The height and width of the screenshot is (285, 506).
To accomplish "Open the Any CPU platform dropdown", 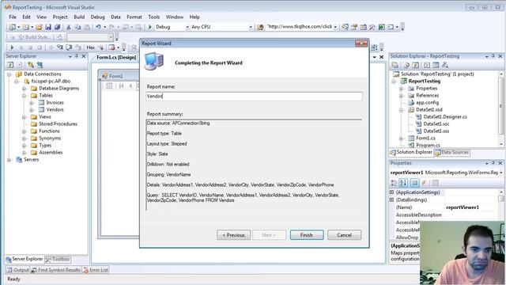I will (x=251, y=27).
